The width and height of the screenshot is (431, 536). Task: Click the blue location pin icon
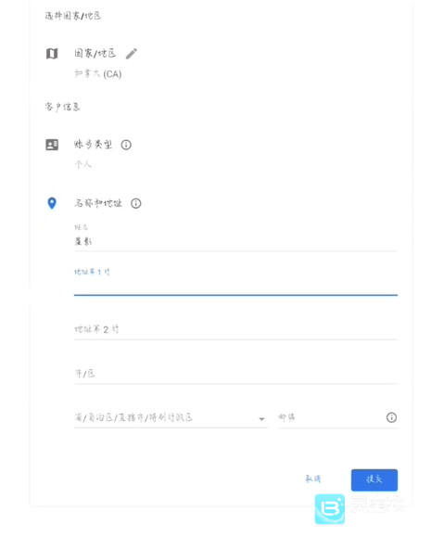[x=52, y=203]
